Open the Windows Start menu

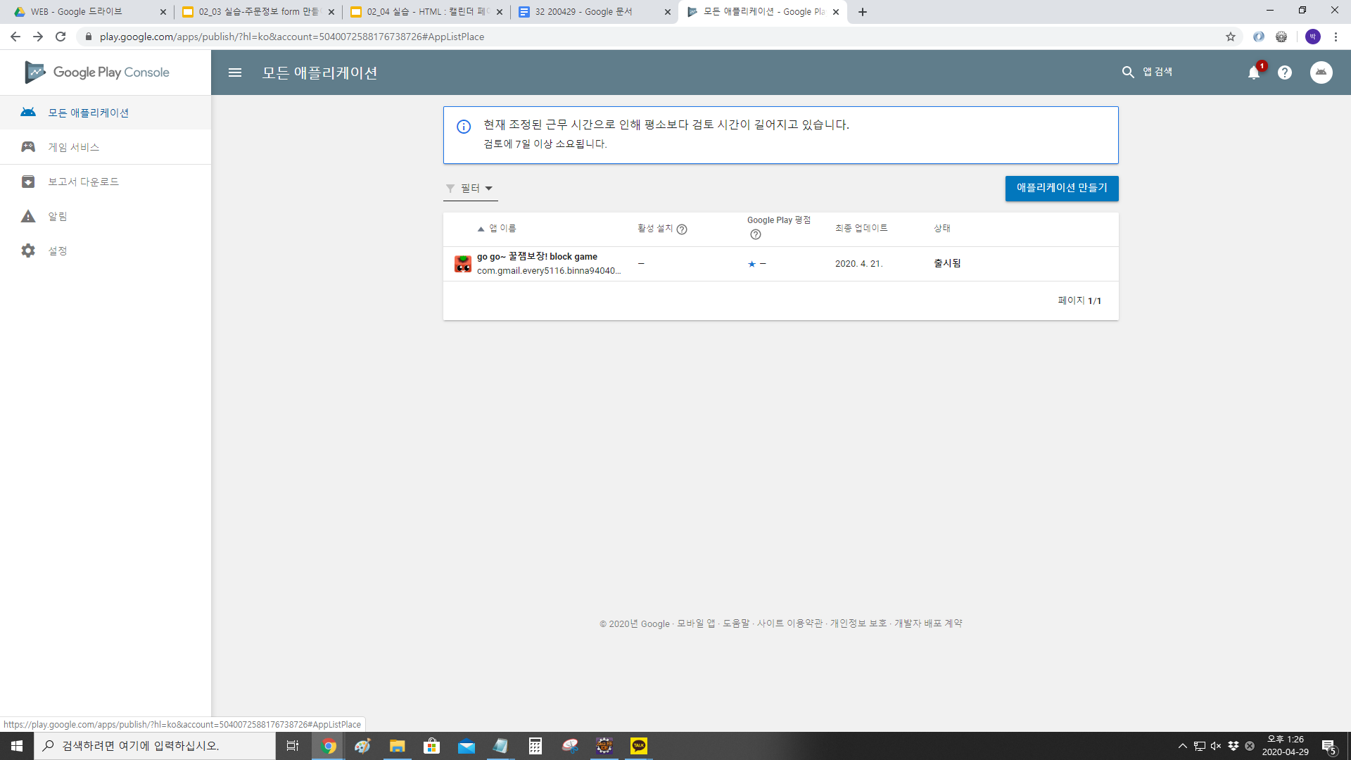pos(17,746)
